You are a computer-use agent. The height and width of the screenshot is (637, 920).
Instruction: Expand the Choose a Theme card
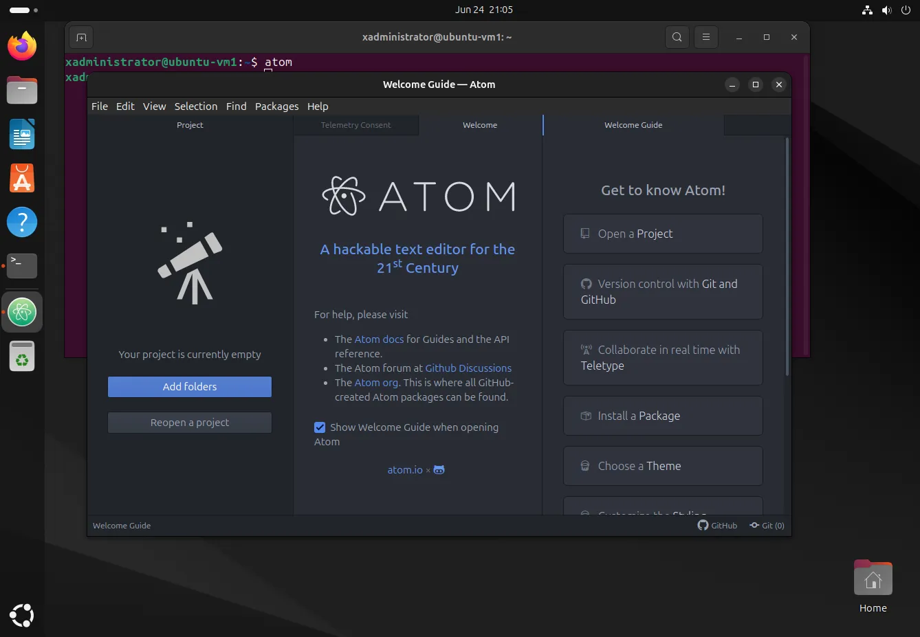[x=663, y=466]
